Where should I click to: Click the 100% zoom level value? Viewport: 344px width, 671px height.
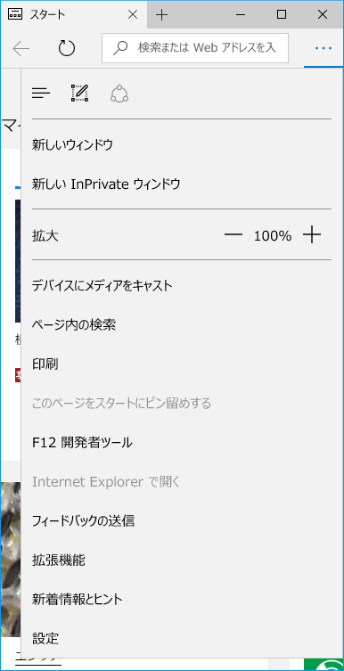[273, 235]
